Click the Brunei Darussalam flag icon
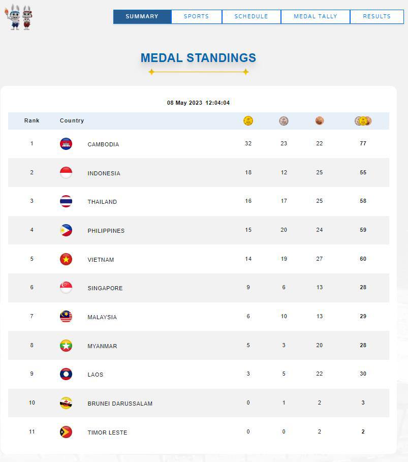 pyautogui.click(x=66, y=403)
